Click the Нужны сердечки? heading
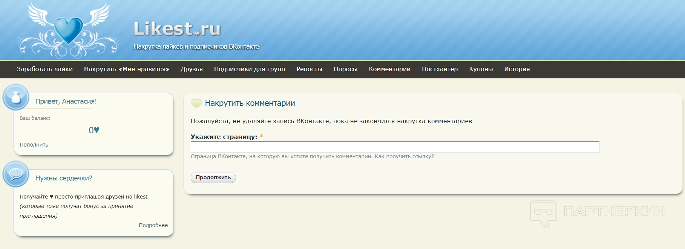 coord(64,178)
